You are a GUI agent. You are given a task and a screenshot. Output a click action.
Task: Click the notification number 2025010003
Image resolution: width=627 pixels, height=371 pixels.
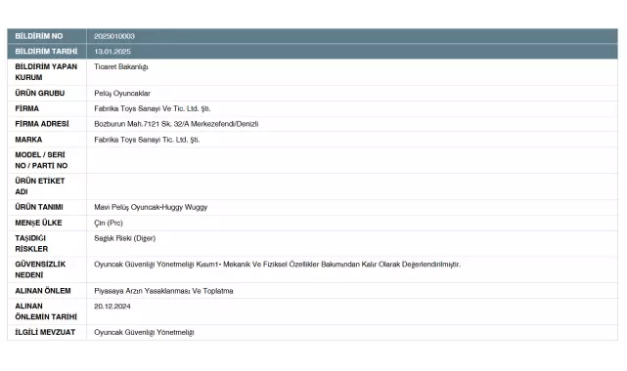pyautogui.click(x=114, y=36)
